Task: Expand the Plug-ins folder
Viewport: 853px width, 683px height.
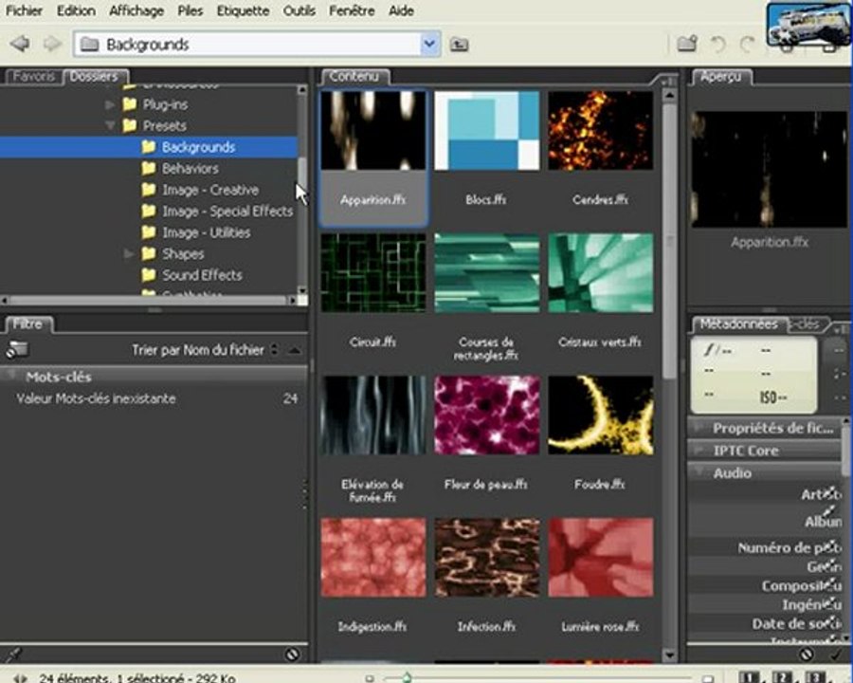Action: pos(109,104)
